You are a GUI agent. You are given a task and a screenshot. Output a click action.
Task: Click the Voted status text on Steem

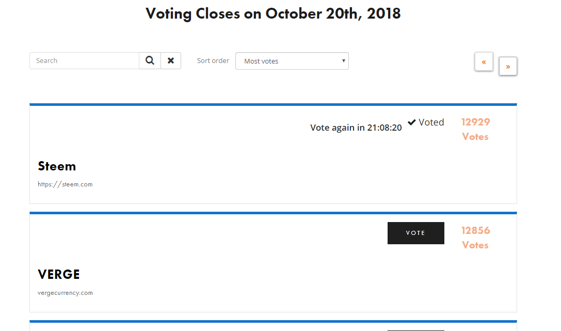(431, 122)
